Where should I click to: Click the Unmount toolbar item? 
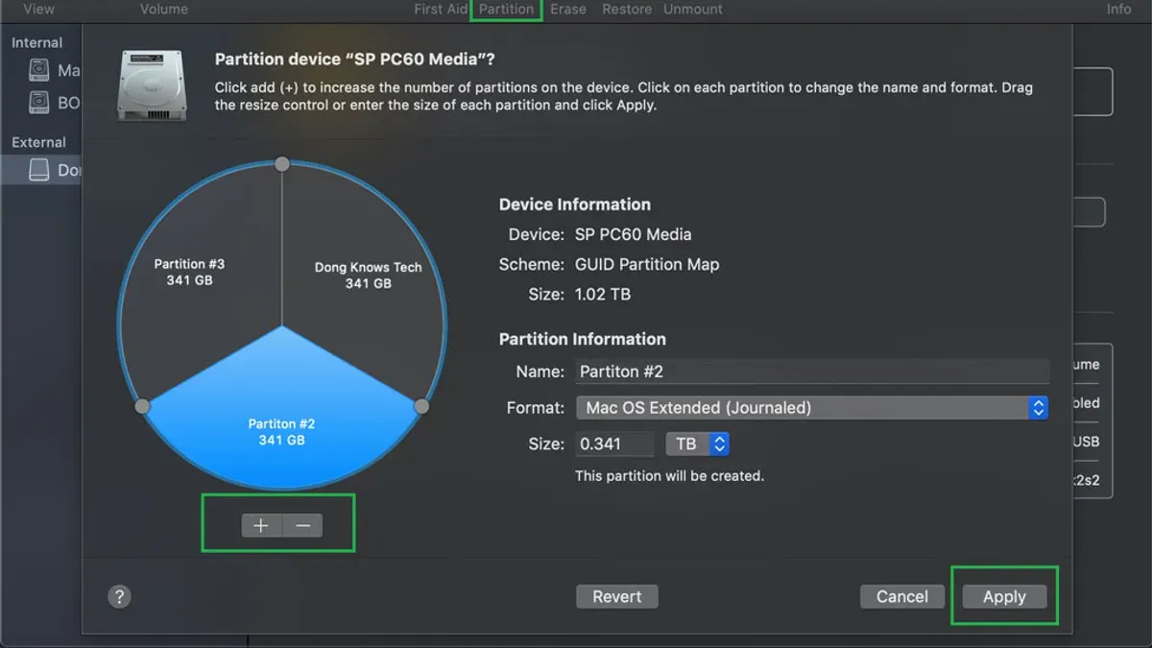click(693, 9)
